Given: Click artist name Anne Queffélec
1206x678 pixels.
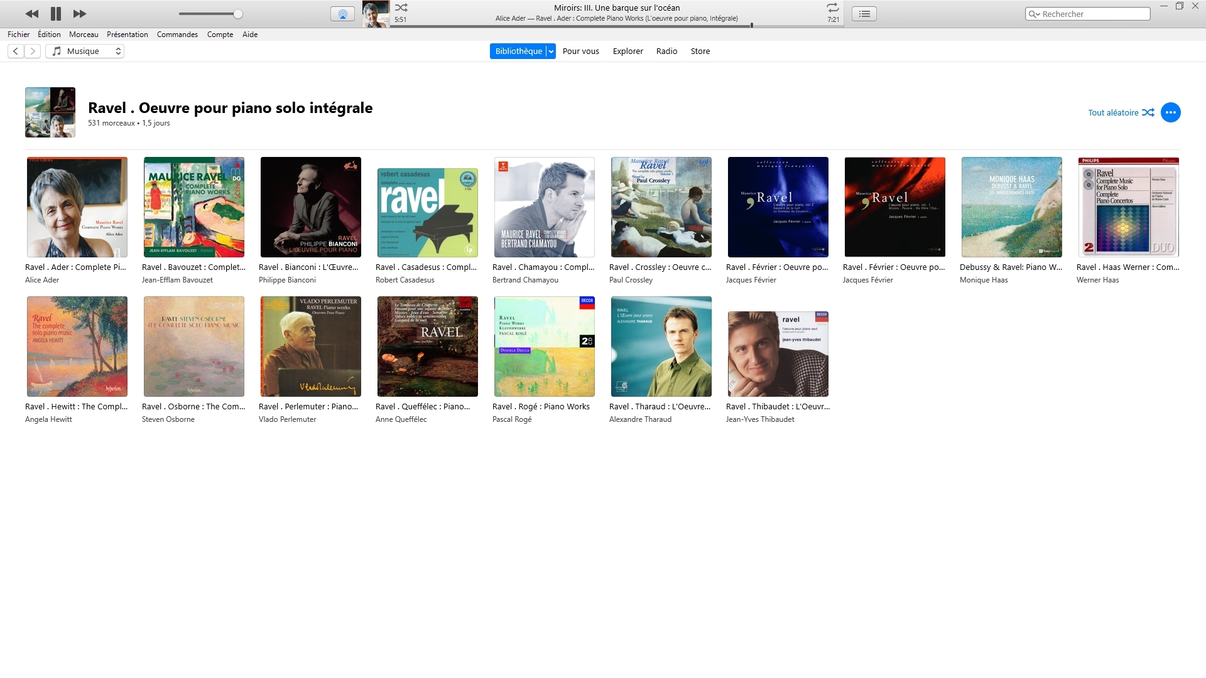Looking at the screenshot, I should 401,419.
